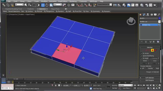
Task: Select the Element sub-object level icon
Action: [155, 50]
